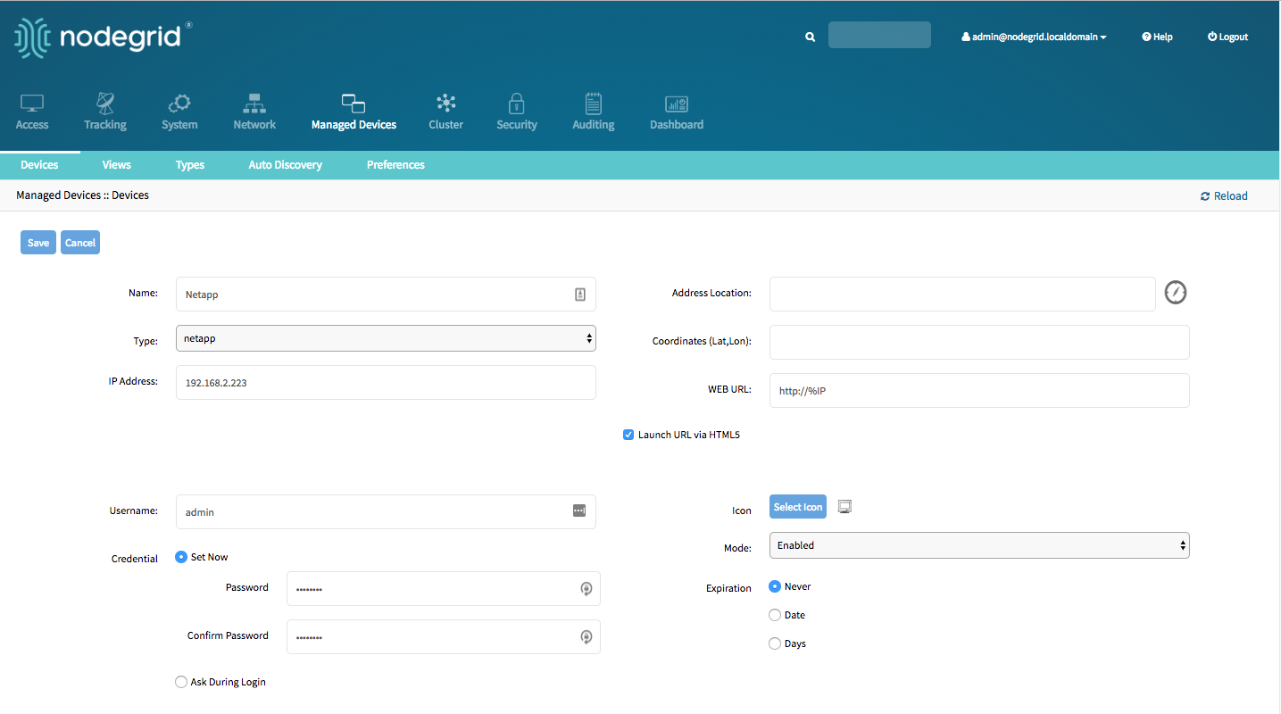
Task: Switch to the Types tab
Action: [190, 165]
